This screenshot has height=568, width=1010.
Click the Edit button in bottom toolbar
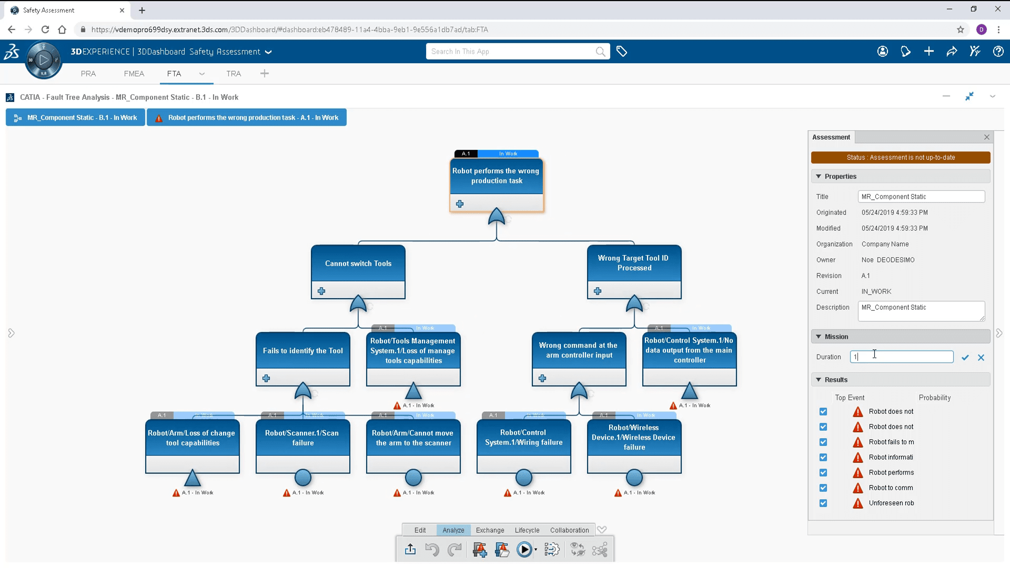click(420, 530)
